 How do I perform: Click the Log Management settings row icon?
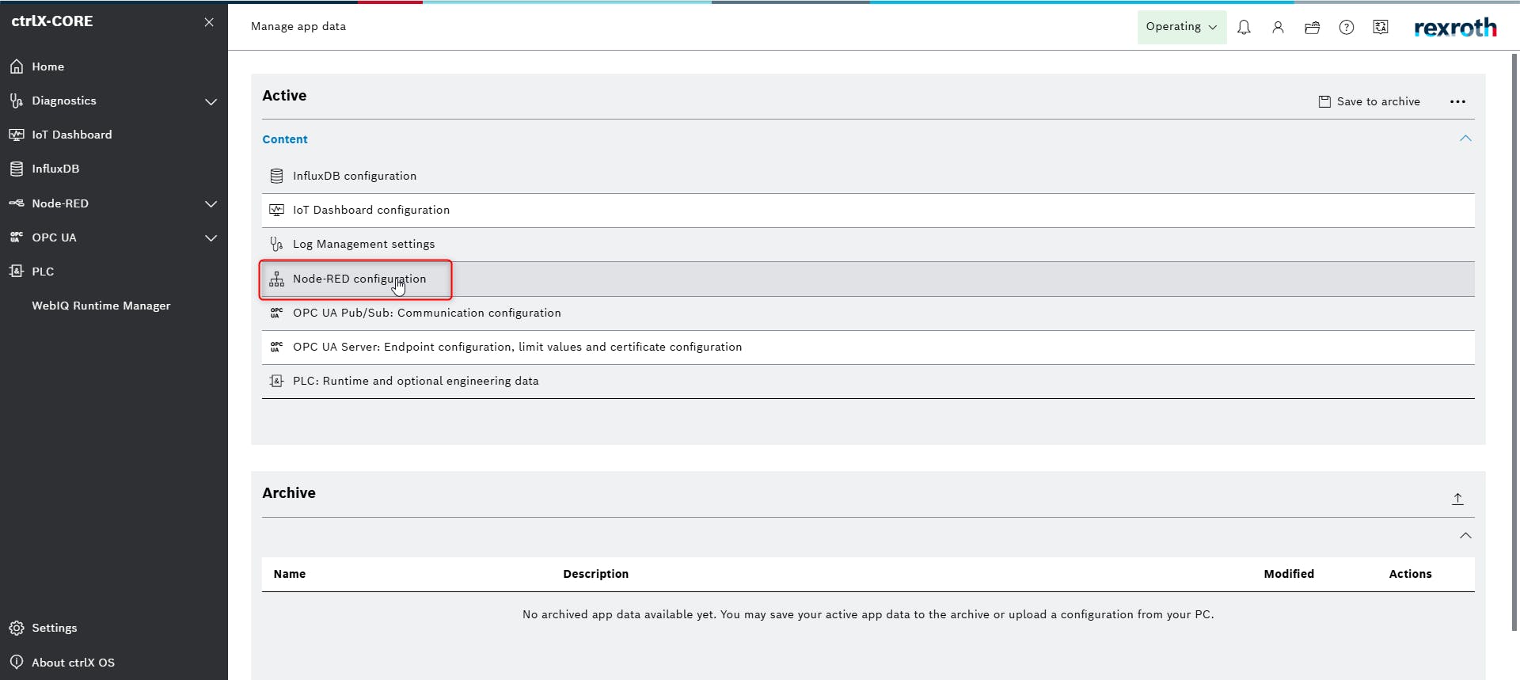[276, 244]
